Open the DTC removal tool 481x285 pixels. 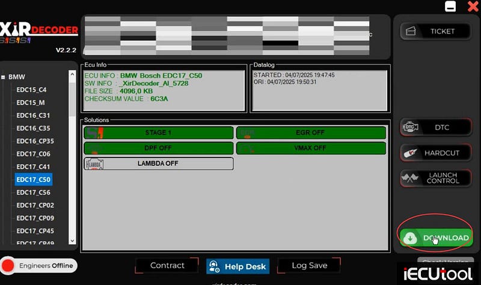tap(435, 127)
